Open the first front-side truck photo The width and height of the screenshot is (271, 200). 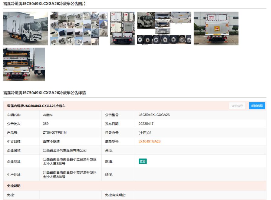[25, 28]
